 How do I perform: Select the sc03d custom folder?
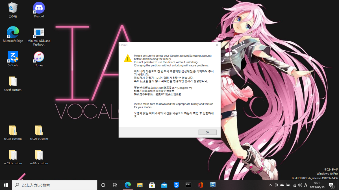(13, 157)
